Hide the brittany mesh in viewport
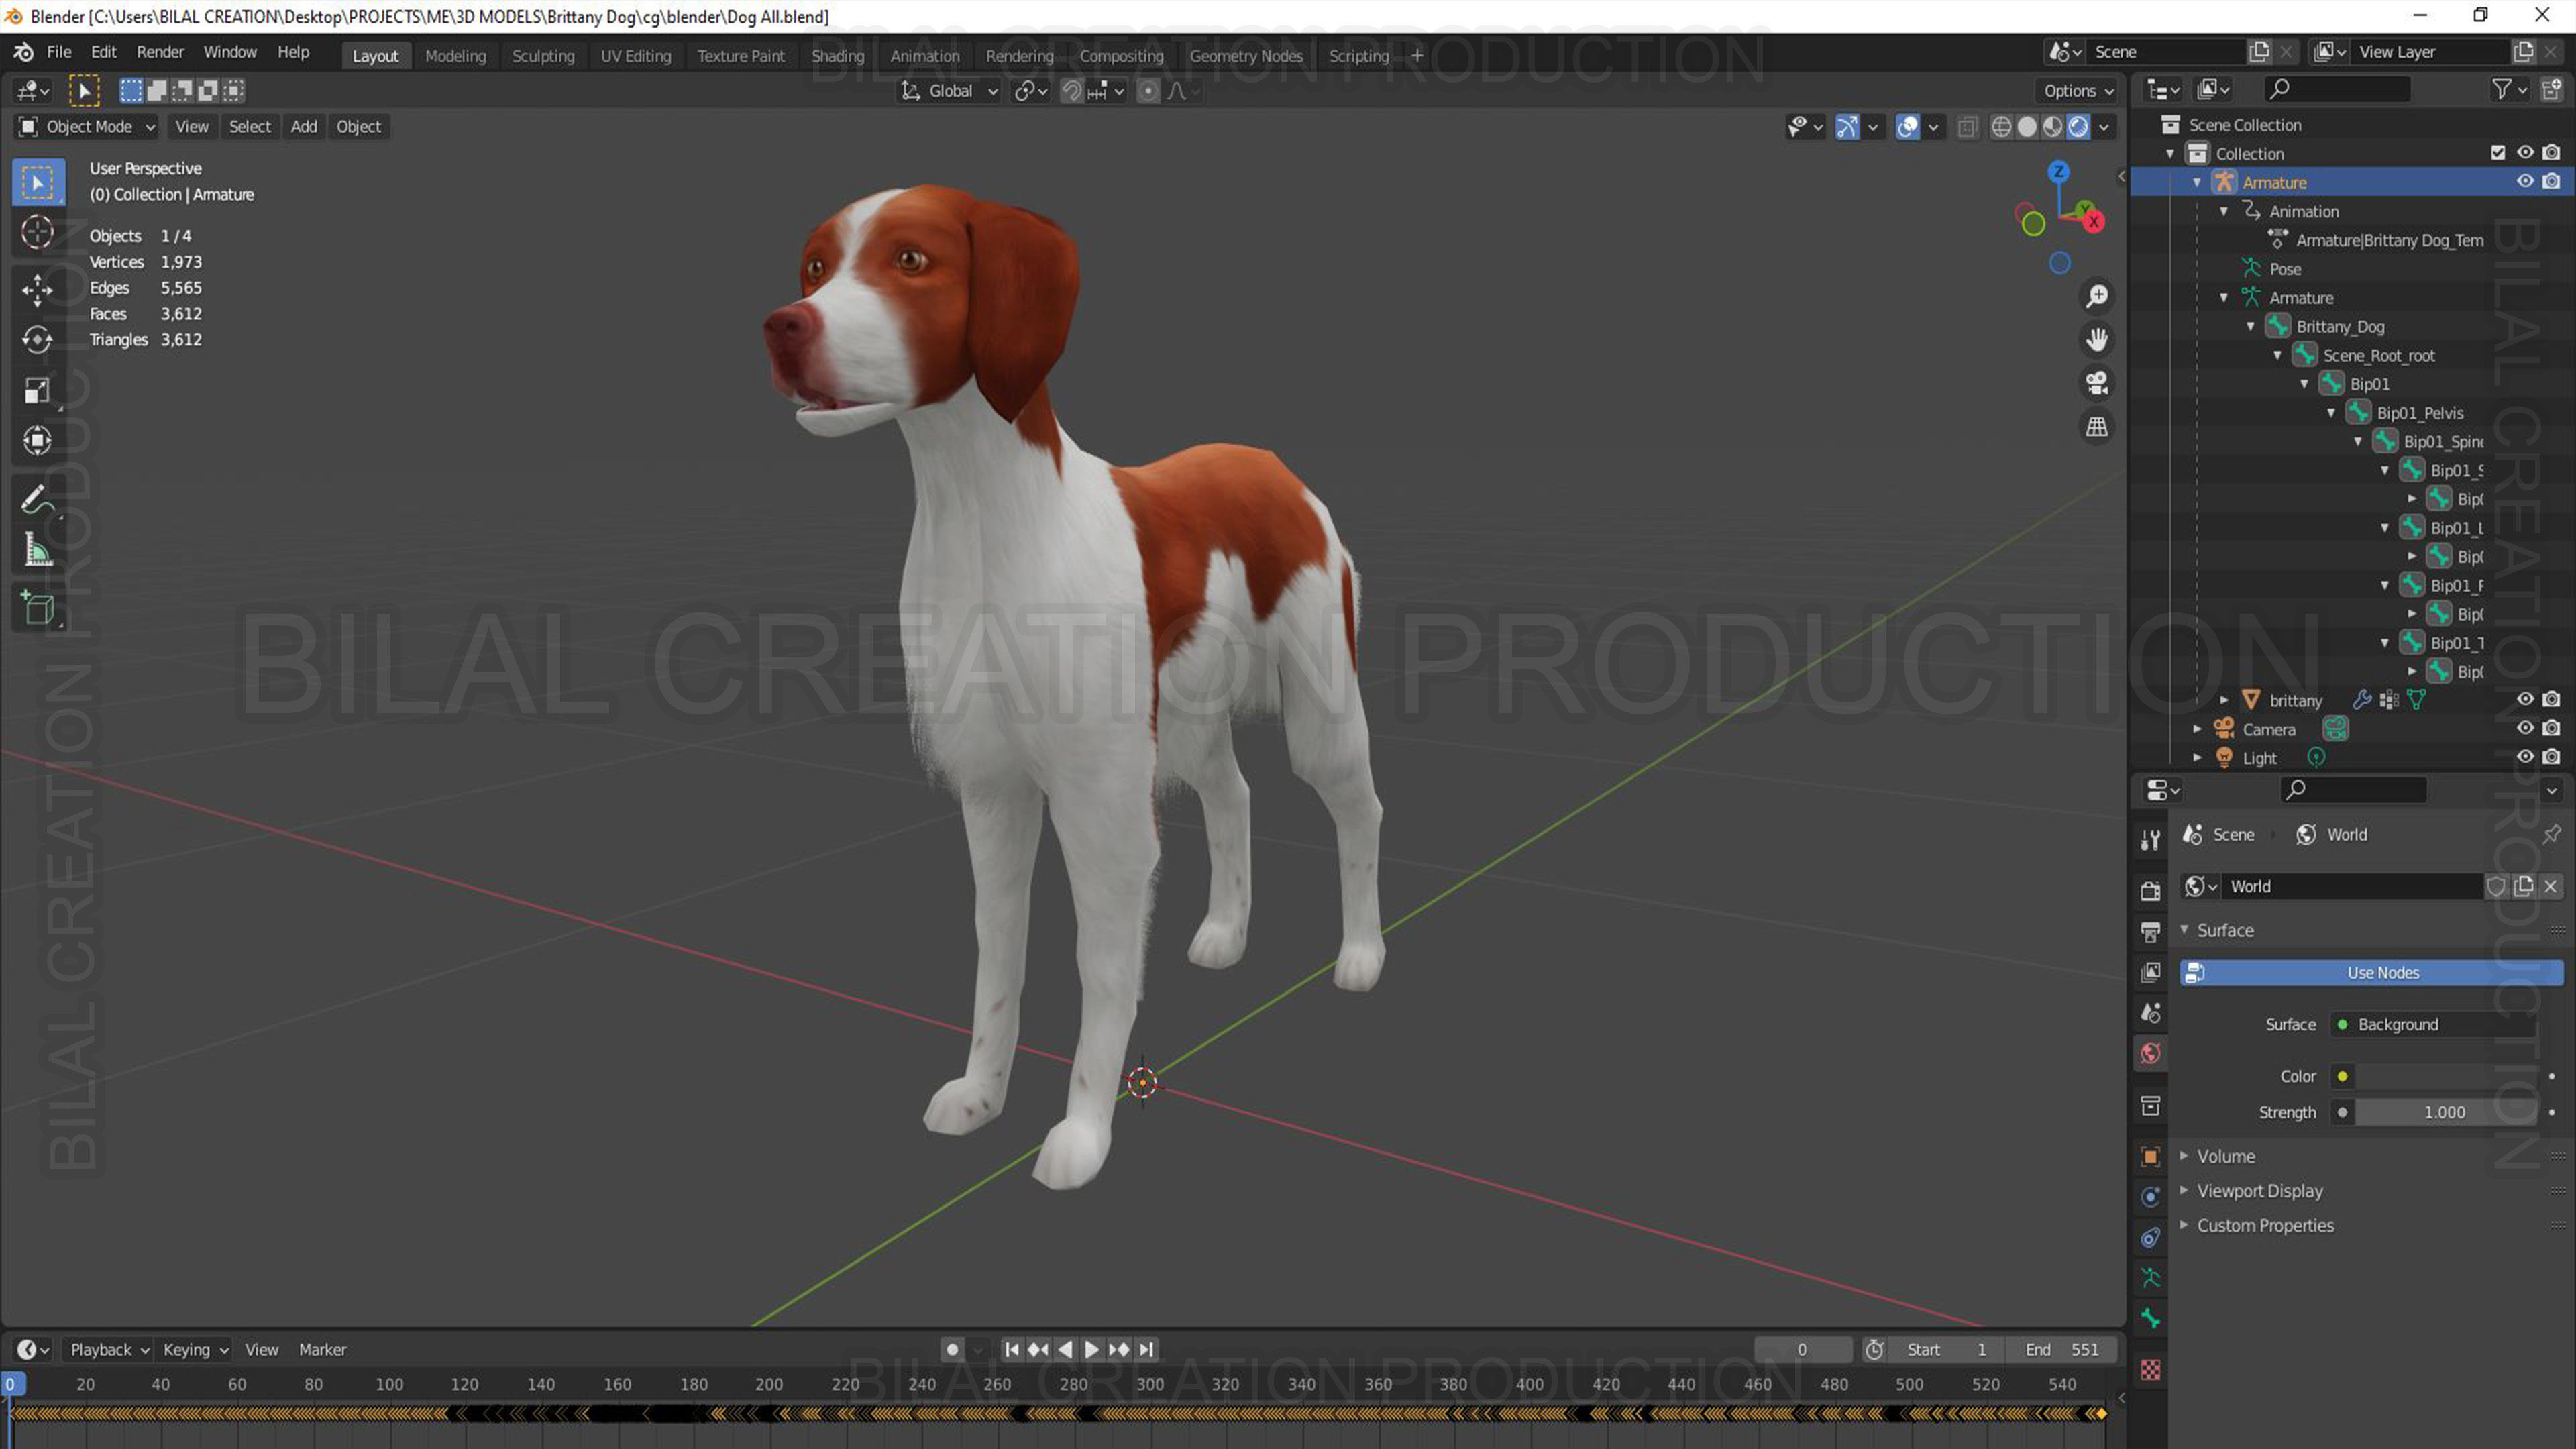This screenshot has height=1449, width=2576. point(2525,700)
